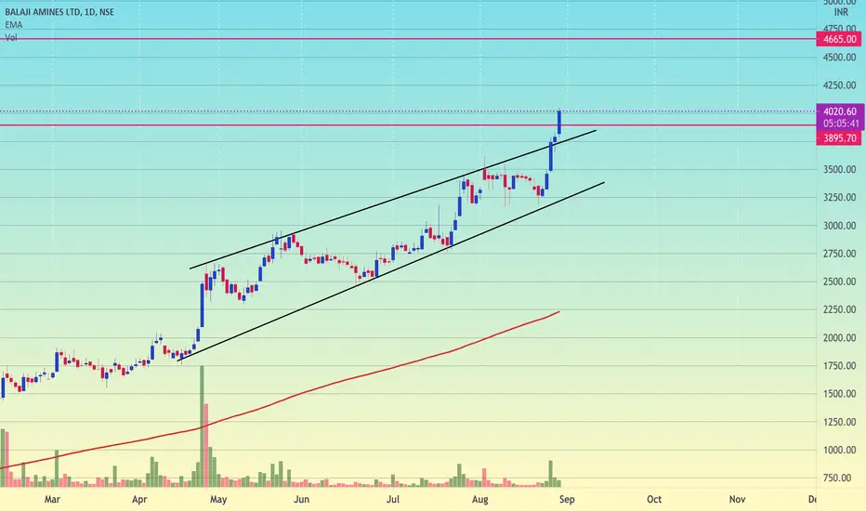Click the 2750.00 price axis label
This screenshot has height=511, width=866.
839,254
